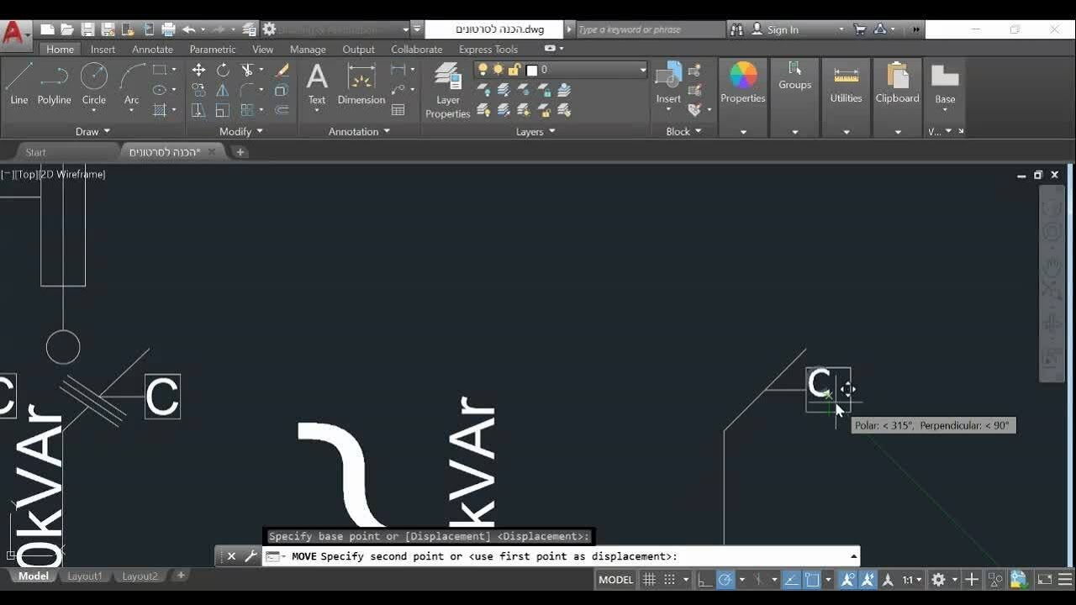Click the Hatch tool icon

pos(160,110)
